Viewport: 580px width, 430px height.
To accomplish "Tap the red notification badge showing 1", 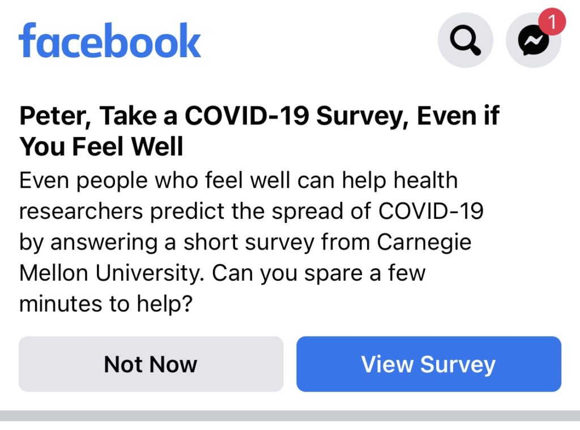I will pos(552,23).
